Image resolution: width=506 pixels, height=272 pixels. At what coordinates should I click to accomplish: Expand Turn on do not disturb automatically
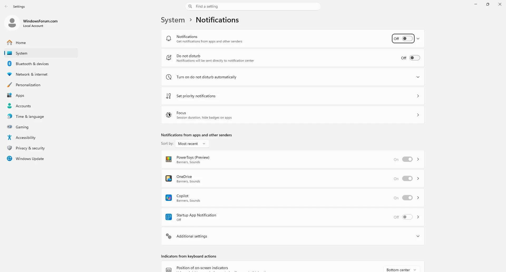tap(418, 77)
